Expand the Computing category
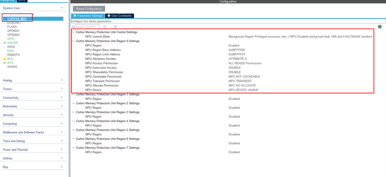386x177 pixels. (x=62, y=124)
